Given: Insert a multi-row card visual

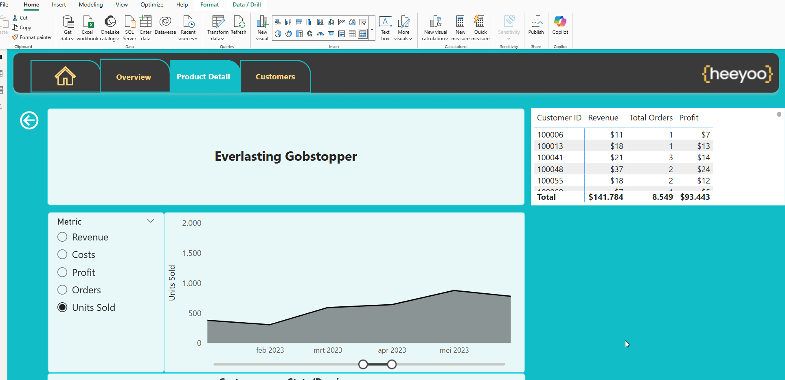Looking at the screenshot, I should [342, 34].
